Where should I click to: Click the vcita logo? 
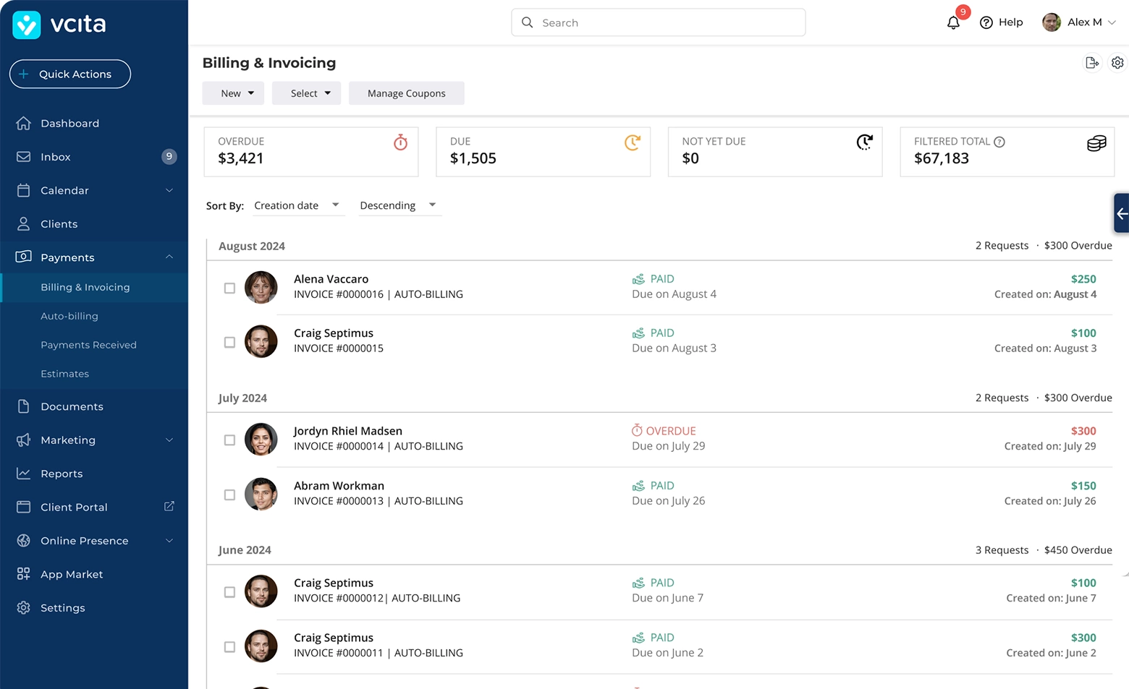(59, 25)
